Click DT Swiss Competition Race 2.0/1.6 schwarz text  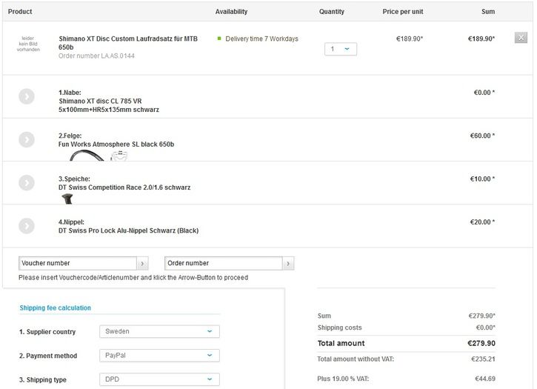tap(124, 187)
